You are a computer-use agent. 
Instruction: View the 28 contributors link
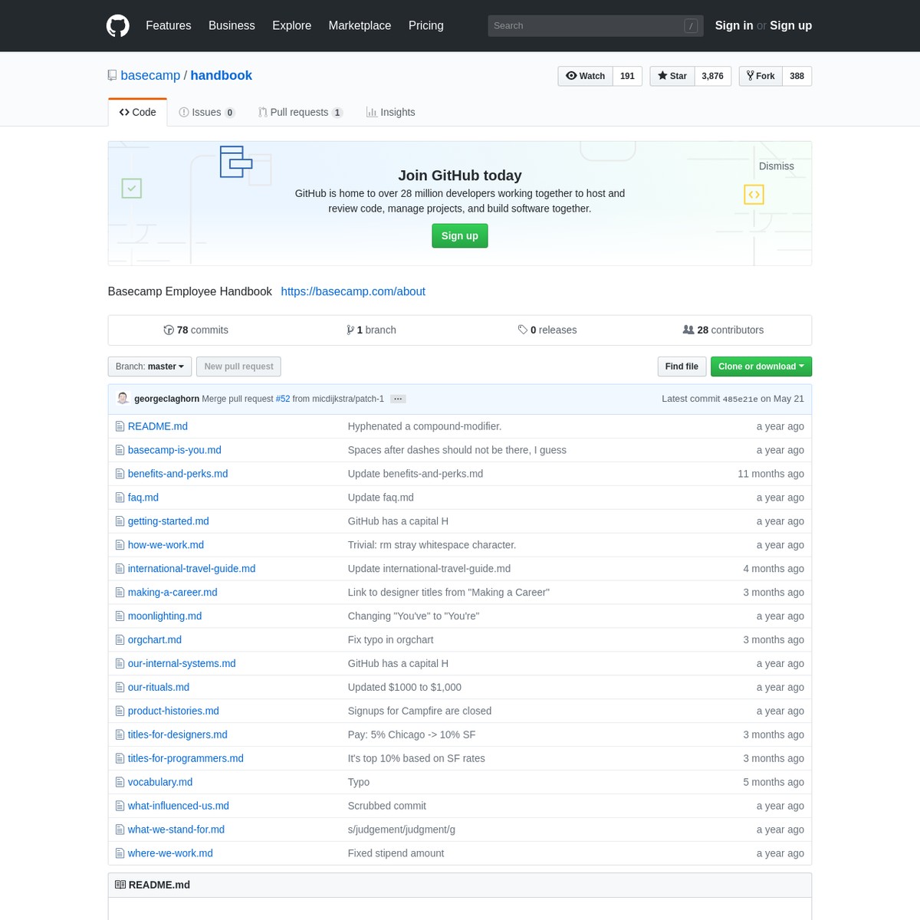click(723, 330)
